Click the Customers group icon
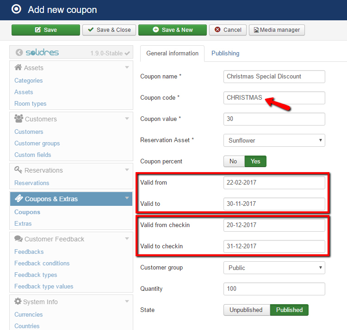Screen dimensions: 347x330 [x=19, y=119]
